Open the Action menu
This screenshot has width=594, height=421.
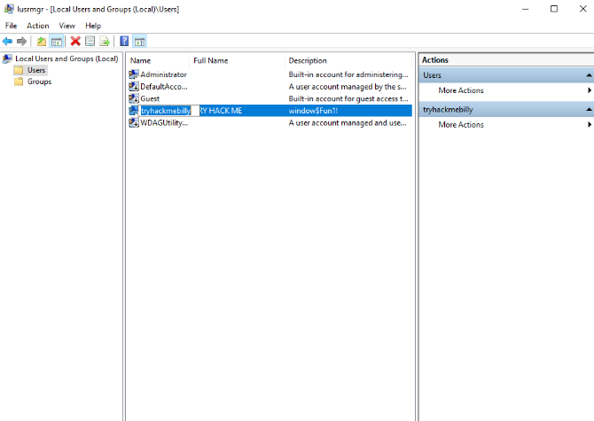click(x=37, y=26)
